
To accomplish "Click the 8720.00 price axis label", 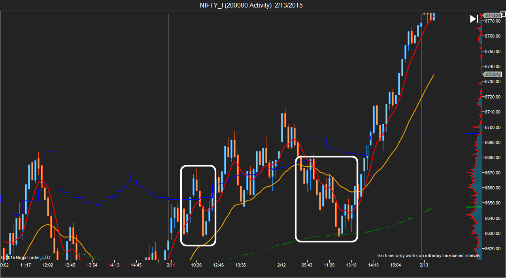I will coord(493,97).
